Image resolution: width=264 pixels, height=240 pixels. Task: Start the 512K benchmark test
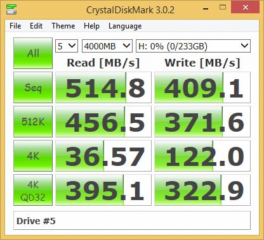click(x=33, y=122)
